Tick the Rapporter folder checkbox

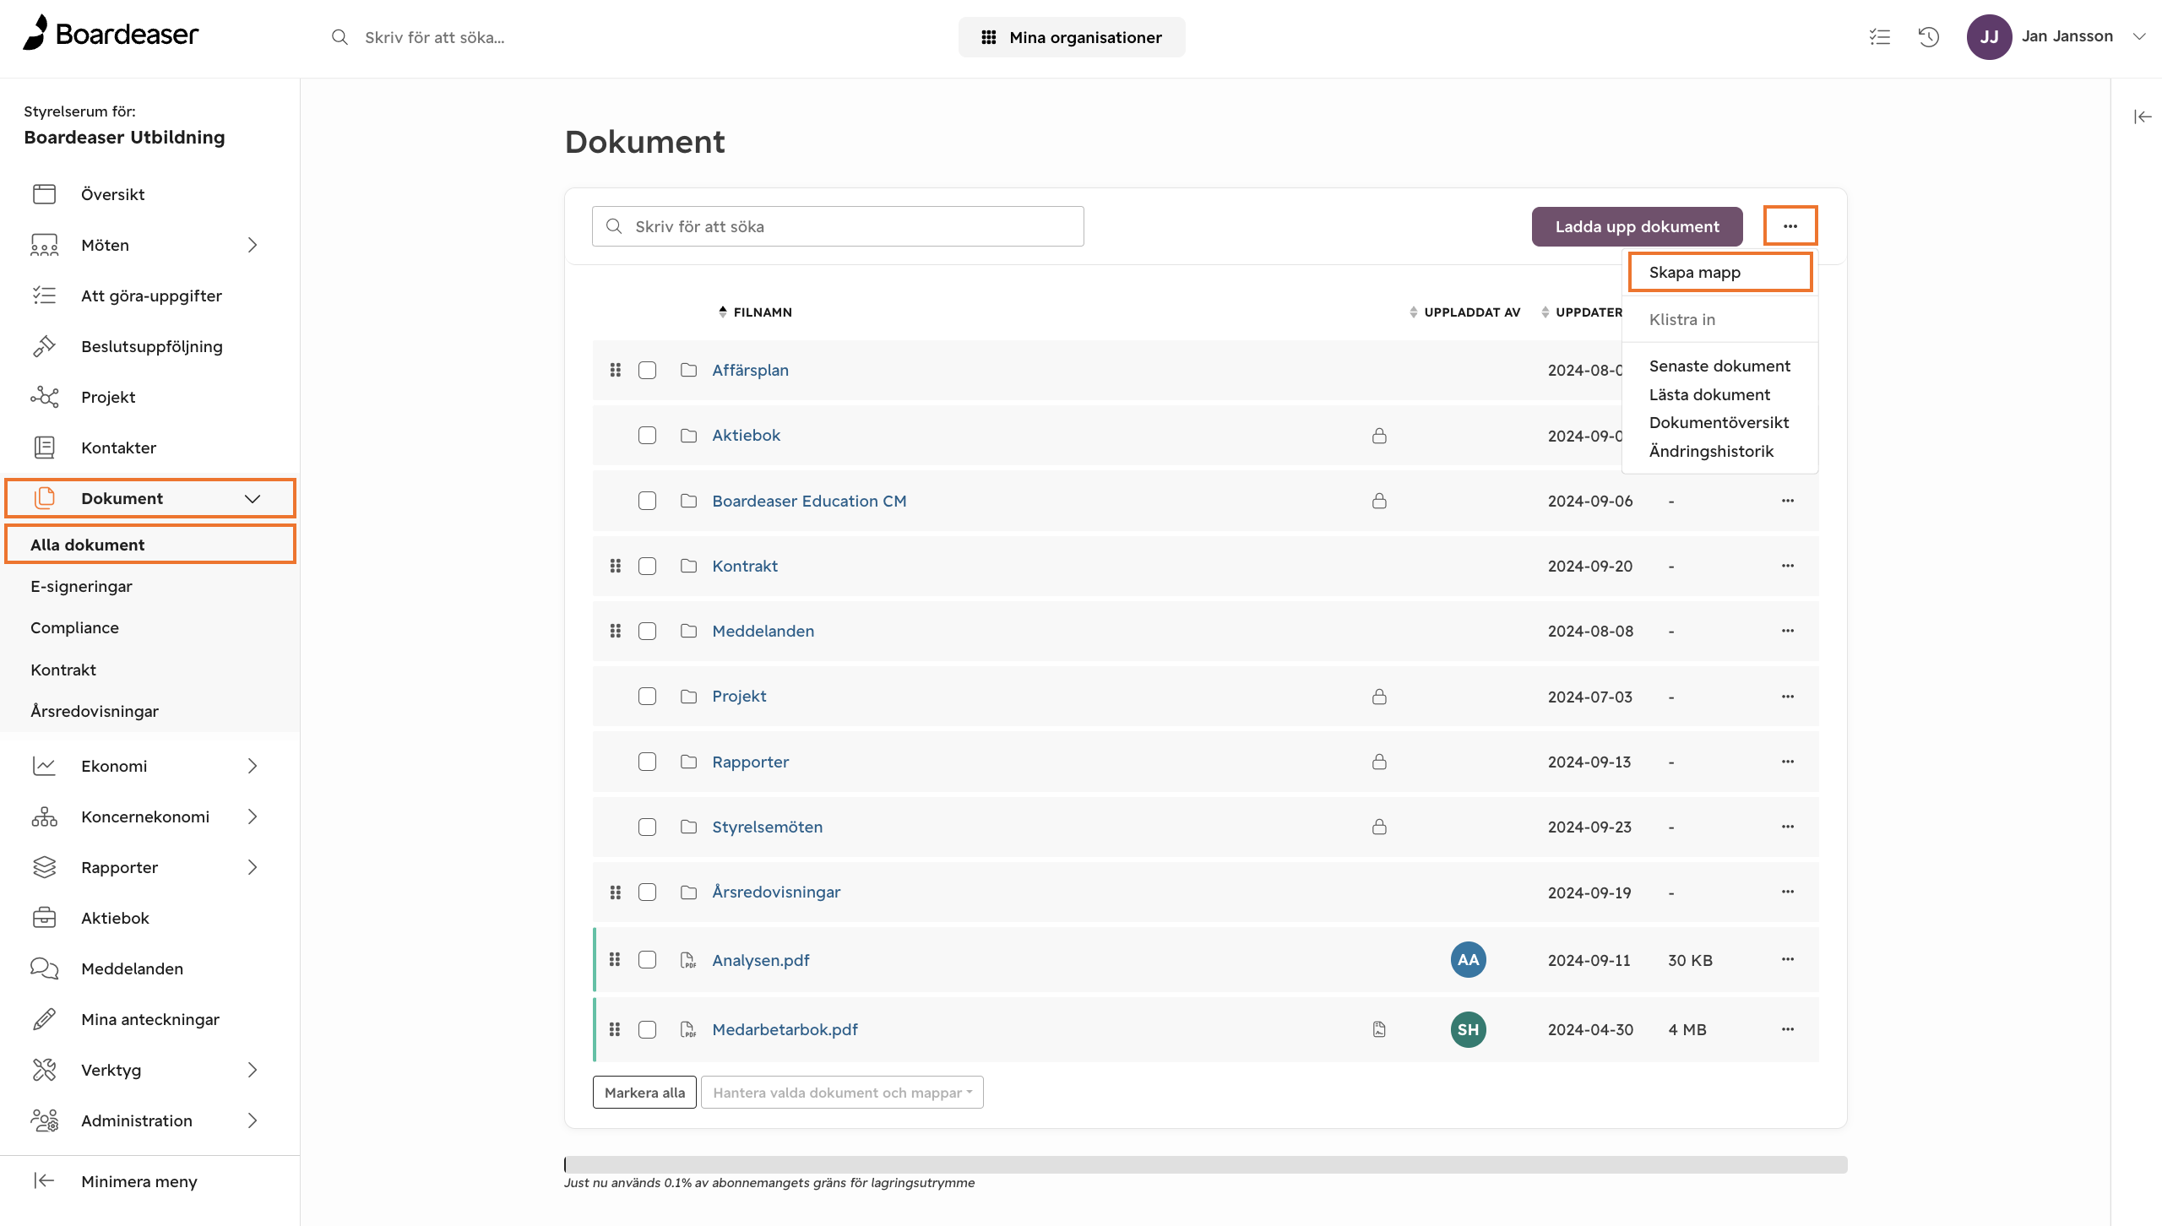[648, 762]
